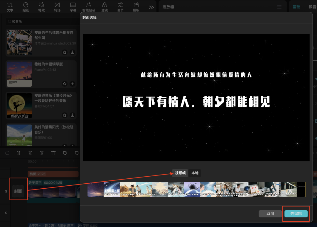Viewport: 317px width, 227px height.
Task: Click the 去编辑 button
Action: tap(296, 214)
